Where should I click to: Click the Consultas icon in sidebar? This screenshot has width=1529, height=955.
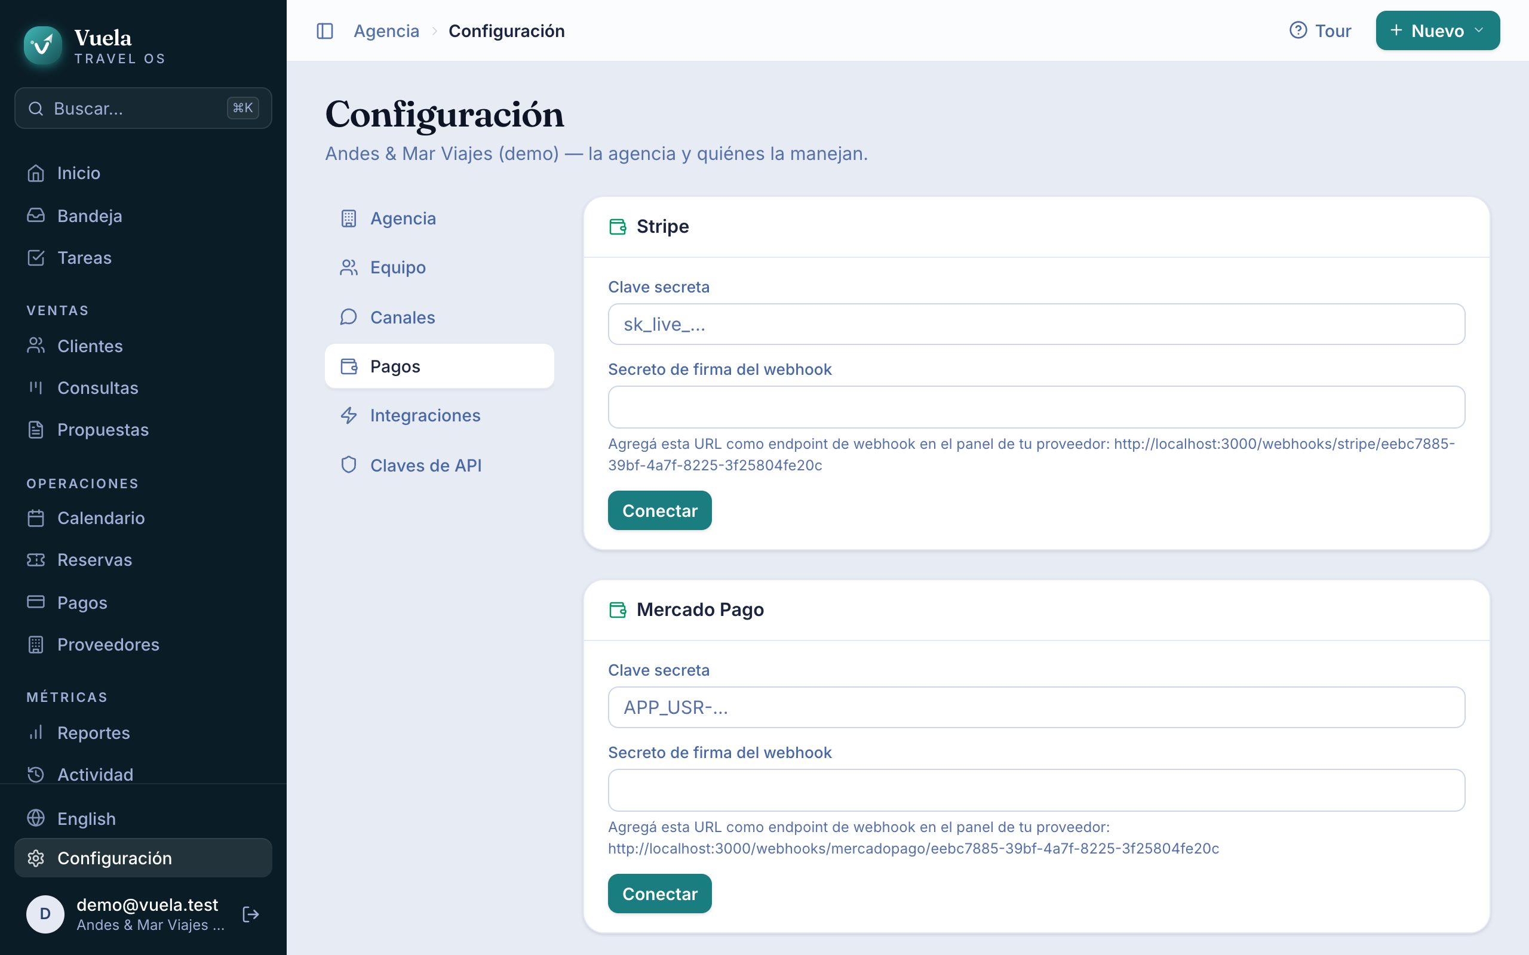pos(36,387)
